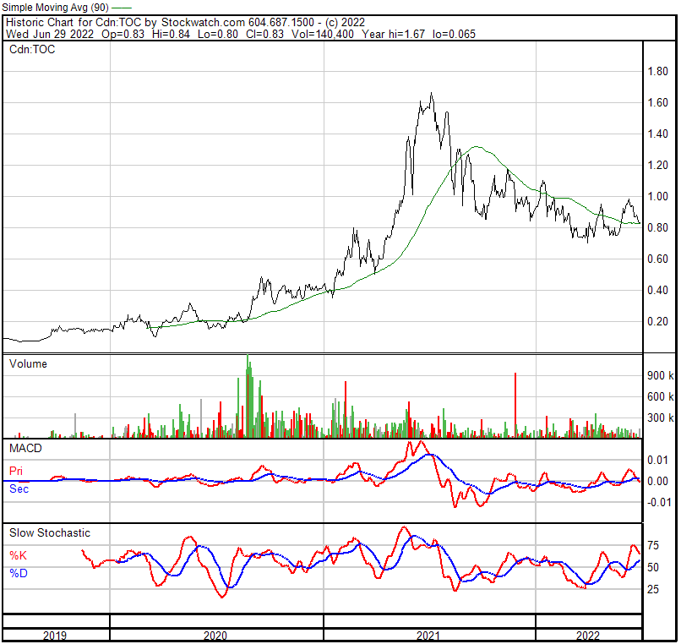
Task: Click the stochastic 25 axis label
Action: pyautogui.click(x=653, y=590)
